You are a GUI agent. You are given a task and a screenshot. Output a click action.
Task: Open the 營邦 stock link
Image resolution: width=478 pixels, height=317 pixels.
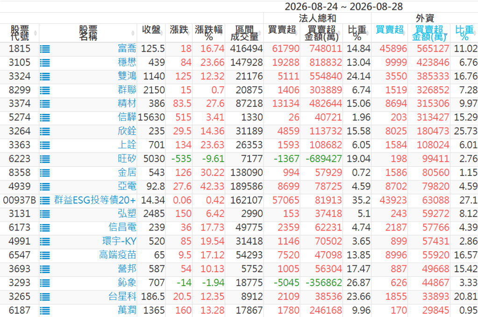pyautogui.click(x=127, y=268)
